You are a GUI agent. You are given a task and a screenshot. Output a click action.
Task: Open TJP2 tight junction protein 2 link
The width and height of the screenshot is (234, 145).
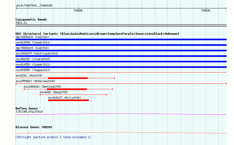click(53, 137)
